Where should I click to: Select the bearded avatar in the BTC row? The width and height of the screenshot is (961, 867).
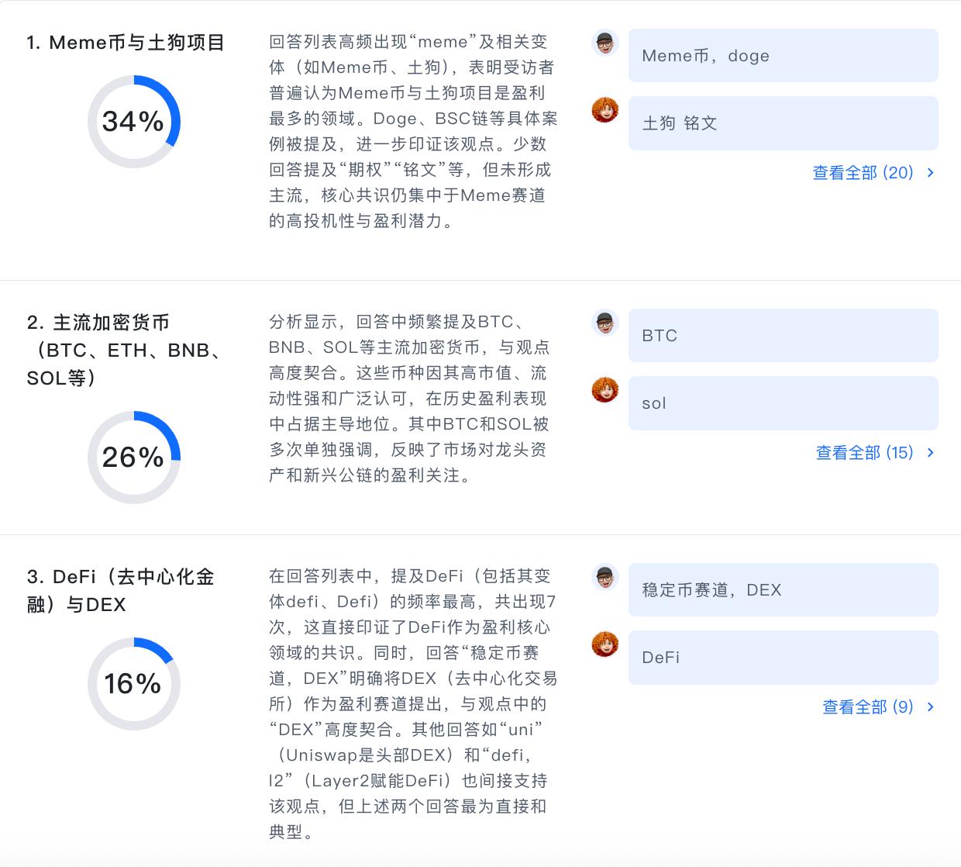[x=604, y=323]
